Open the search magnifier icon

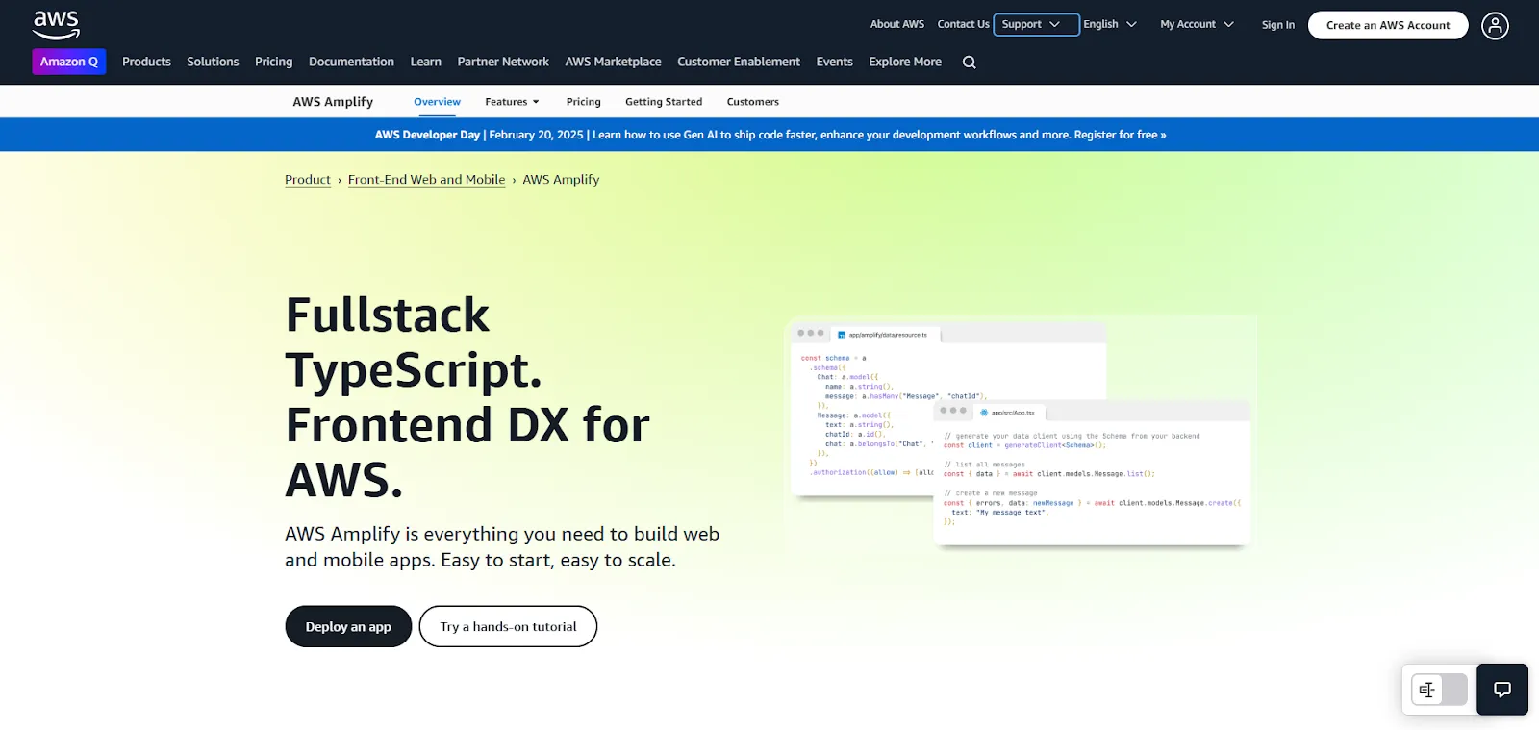click(x=970, y=63)
